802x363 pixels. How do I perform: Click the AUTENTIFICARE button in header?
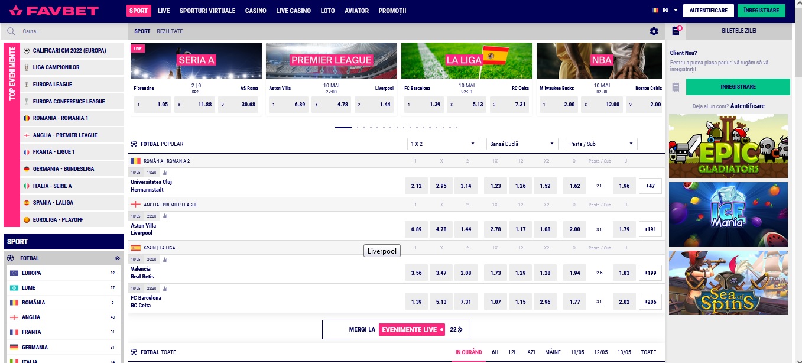pos(709,11)
